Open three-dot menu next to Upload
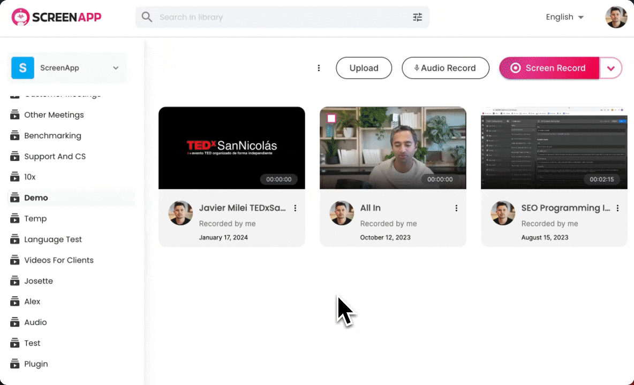 pos(319,68)
